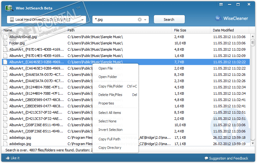Click the file icon beside AlbumArtSmall.jpg

pos(5,37)
